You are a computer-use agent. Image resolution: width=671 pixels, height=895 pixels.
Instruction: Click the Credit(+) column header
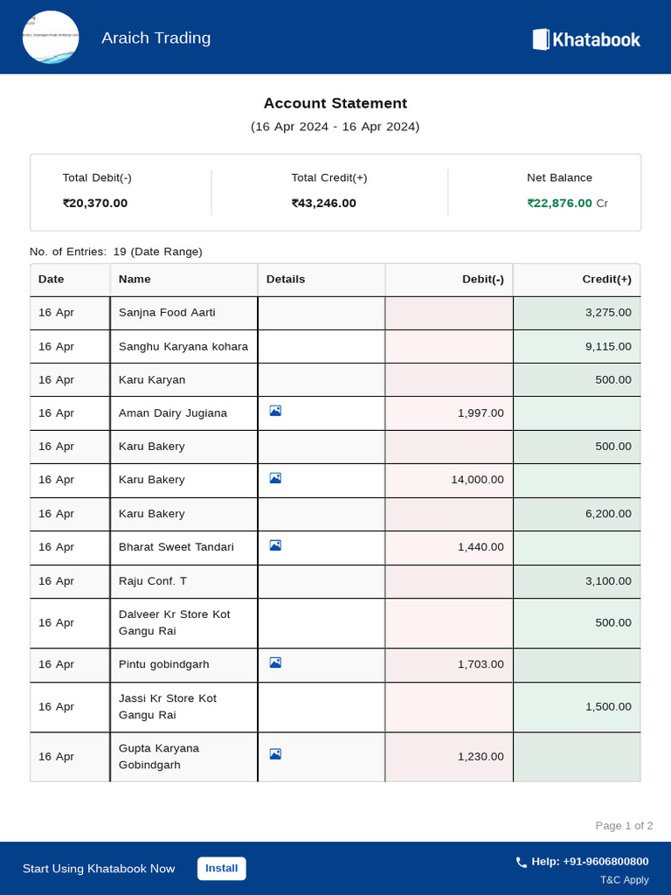606,280
